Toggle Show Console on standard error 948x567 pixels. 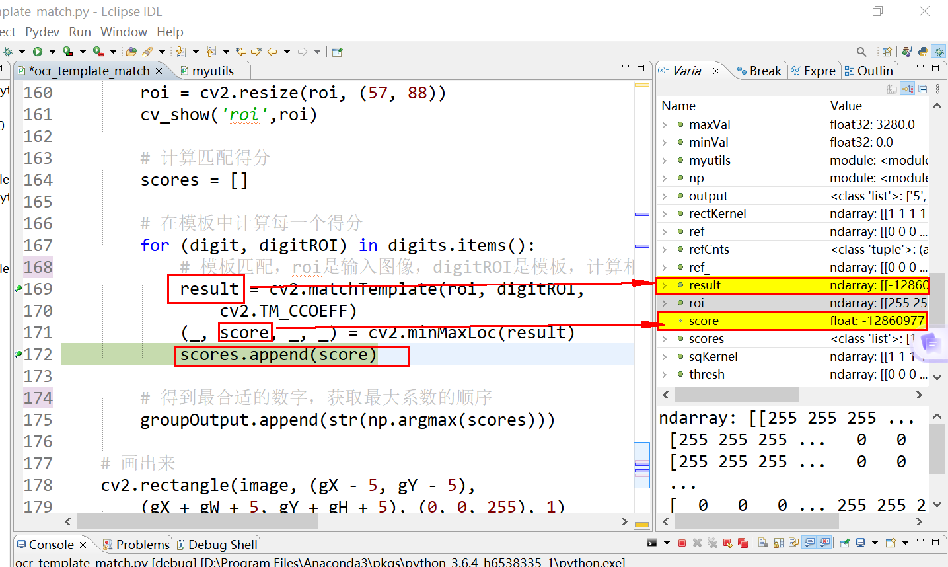click(824, 543)
